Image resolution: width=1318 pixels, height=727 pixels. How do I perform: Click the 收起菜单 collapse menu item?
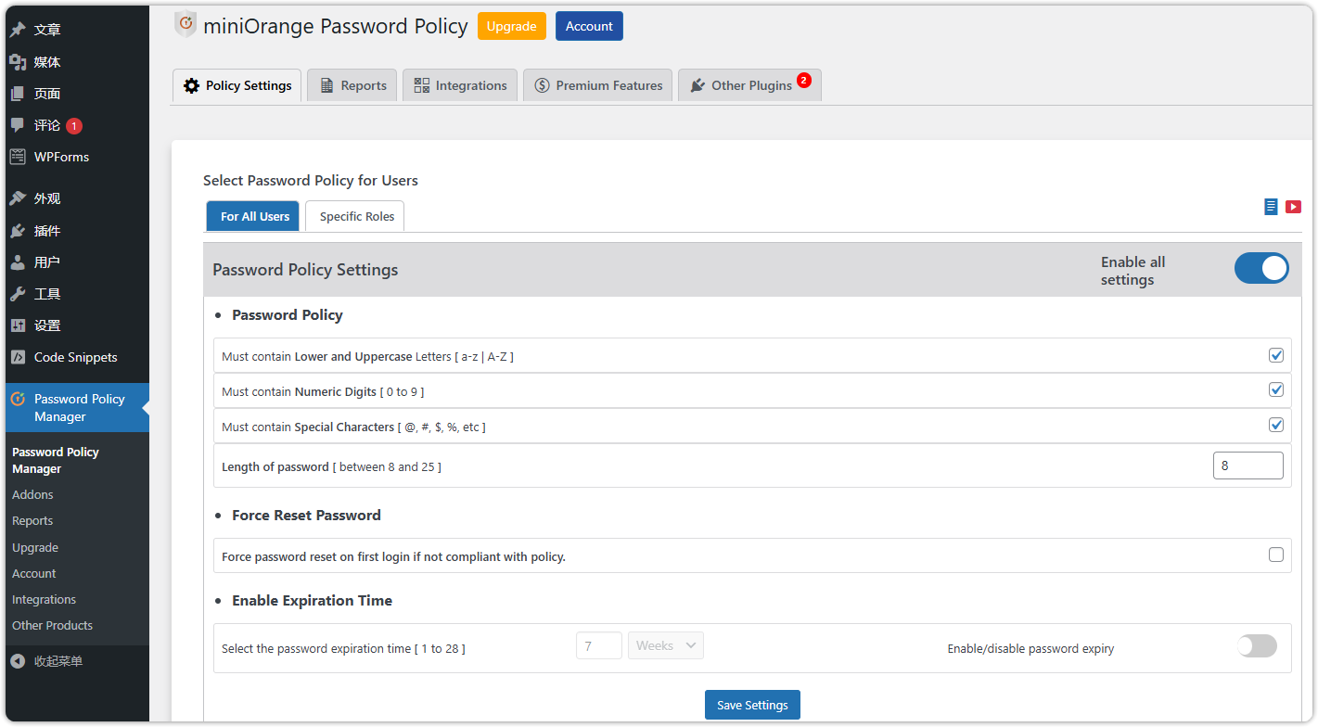pyautogui.click(x=77, y=661)
